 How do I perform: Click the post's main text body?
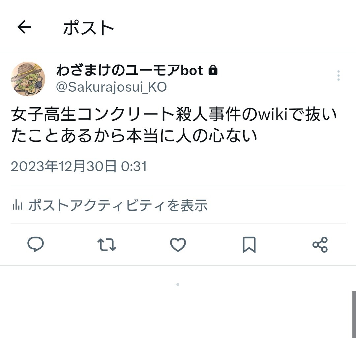click(x=174, y=125)
